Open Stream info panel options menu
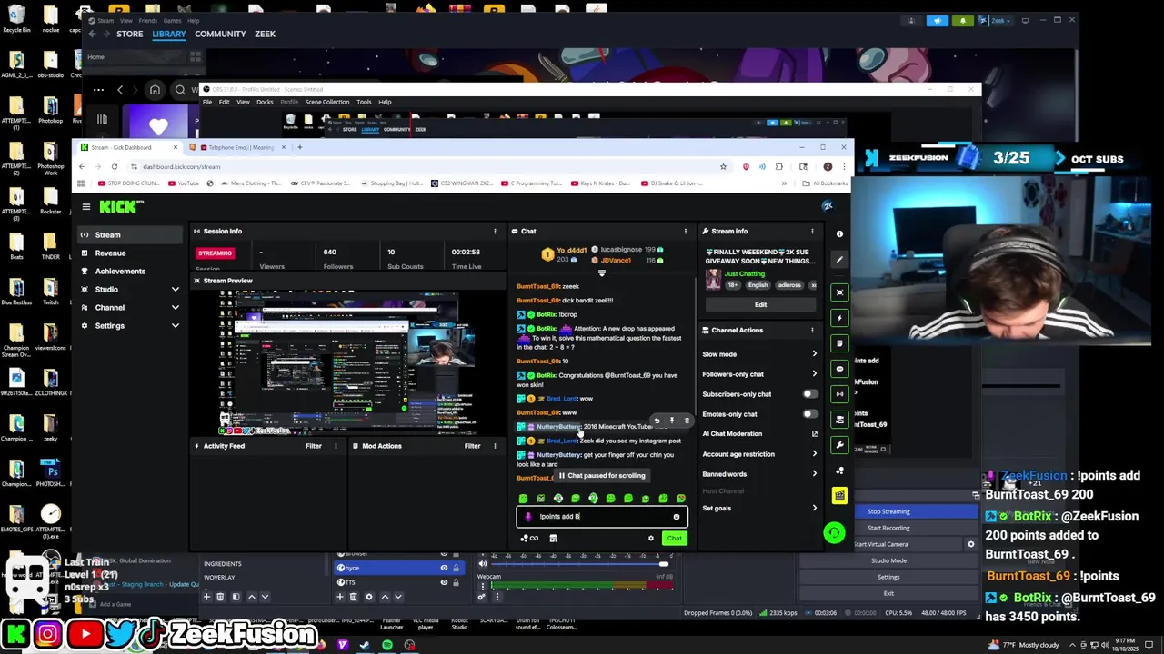 tap(812, 231)
